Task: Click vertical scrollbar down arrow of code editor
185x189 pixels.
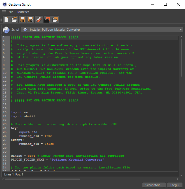Action: point(181,175)
